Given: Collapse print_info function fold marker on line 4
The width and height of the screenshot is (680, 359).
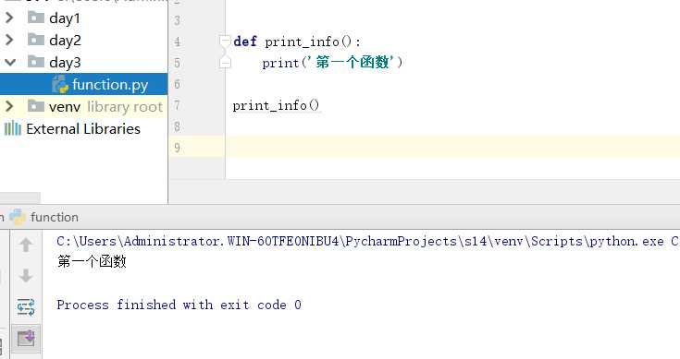Looking at the screenshot, I should pos(225,42).
